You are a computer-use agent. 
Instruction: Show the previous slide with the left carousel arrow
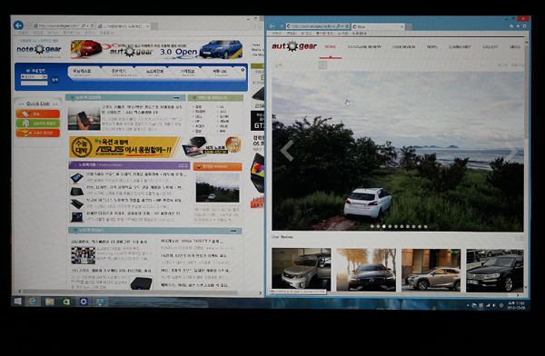tap(287, 151)
